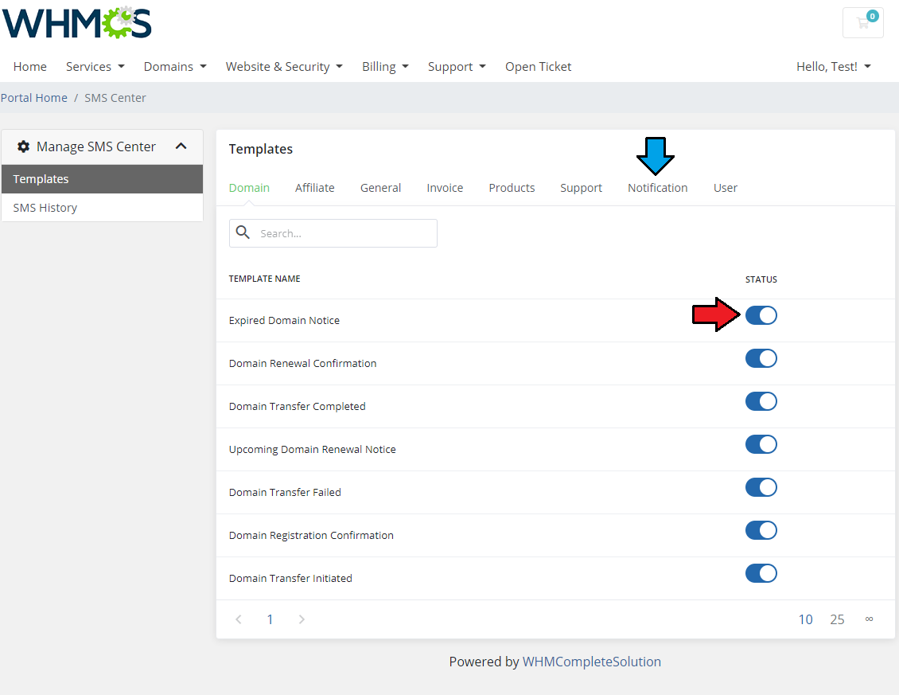Click the WHMCS logo
This screenshot has width=899, height=695.
point(77,23)
